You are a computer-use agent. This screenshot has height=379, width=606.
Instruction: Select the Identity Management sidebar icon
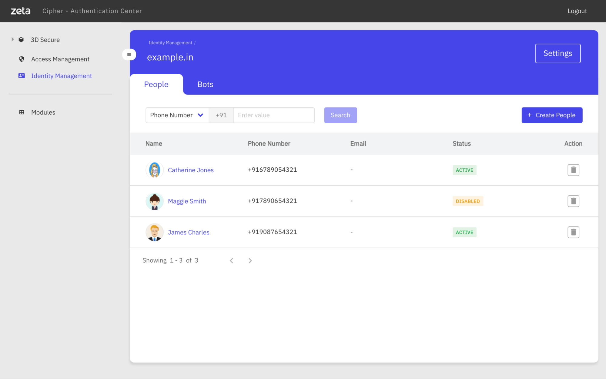click(21, 76)
